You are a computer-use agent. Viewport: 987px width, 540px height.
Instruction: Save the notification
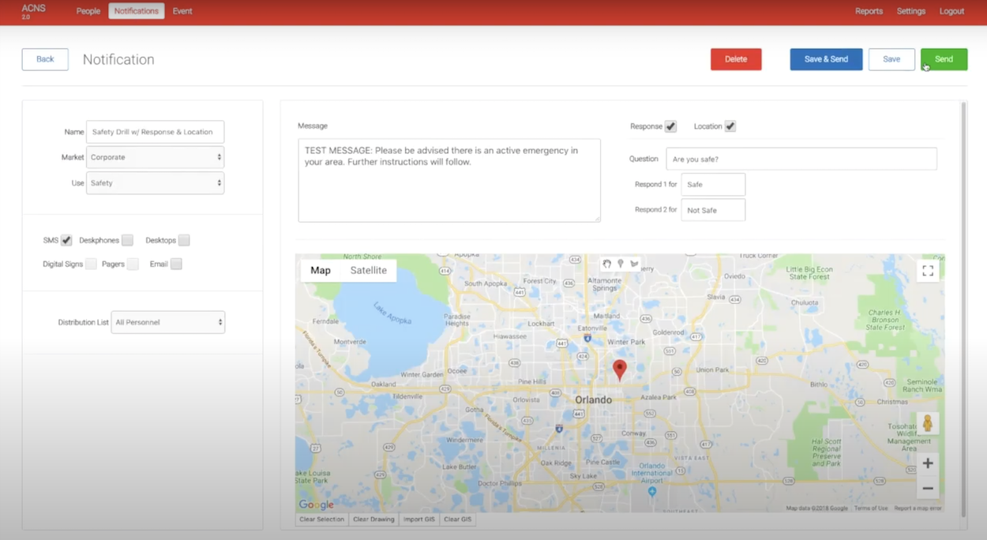coord(891,59)
